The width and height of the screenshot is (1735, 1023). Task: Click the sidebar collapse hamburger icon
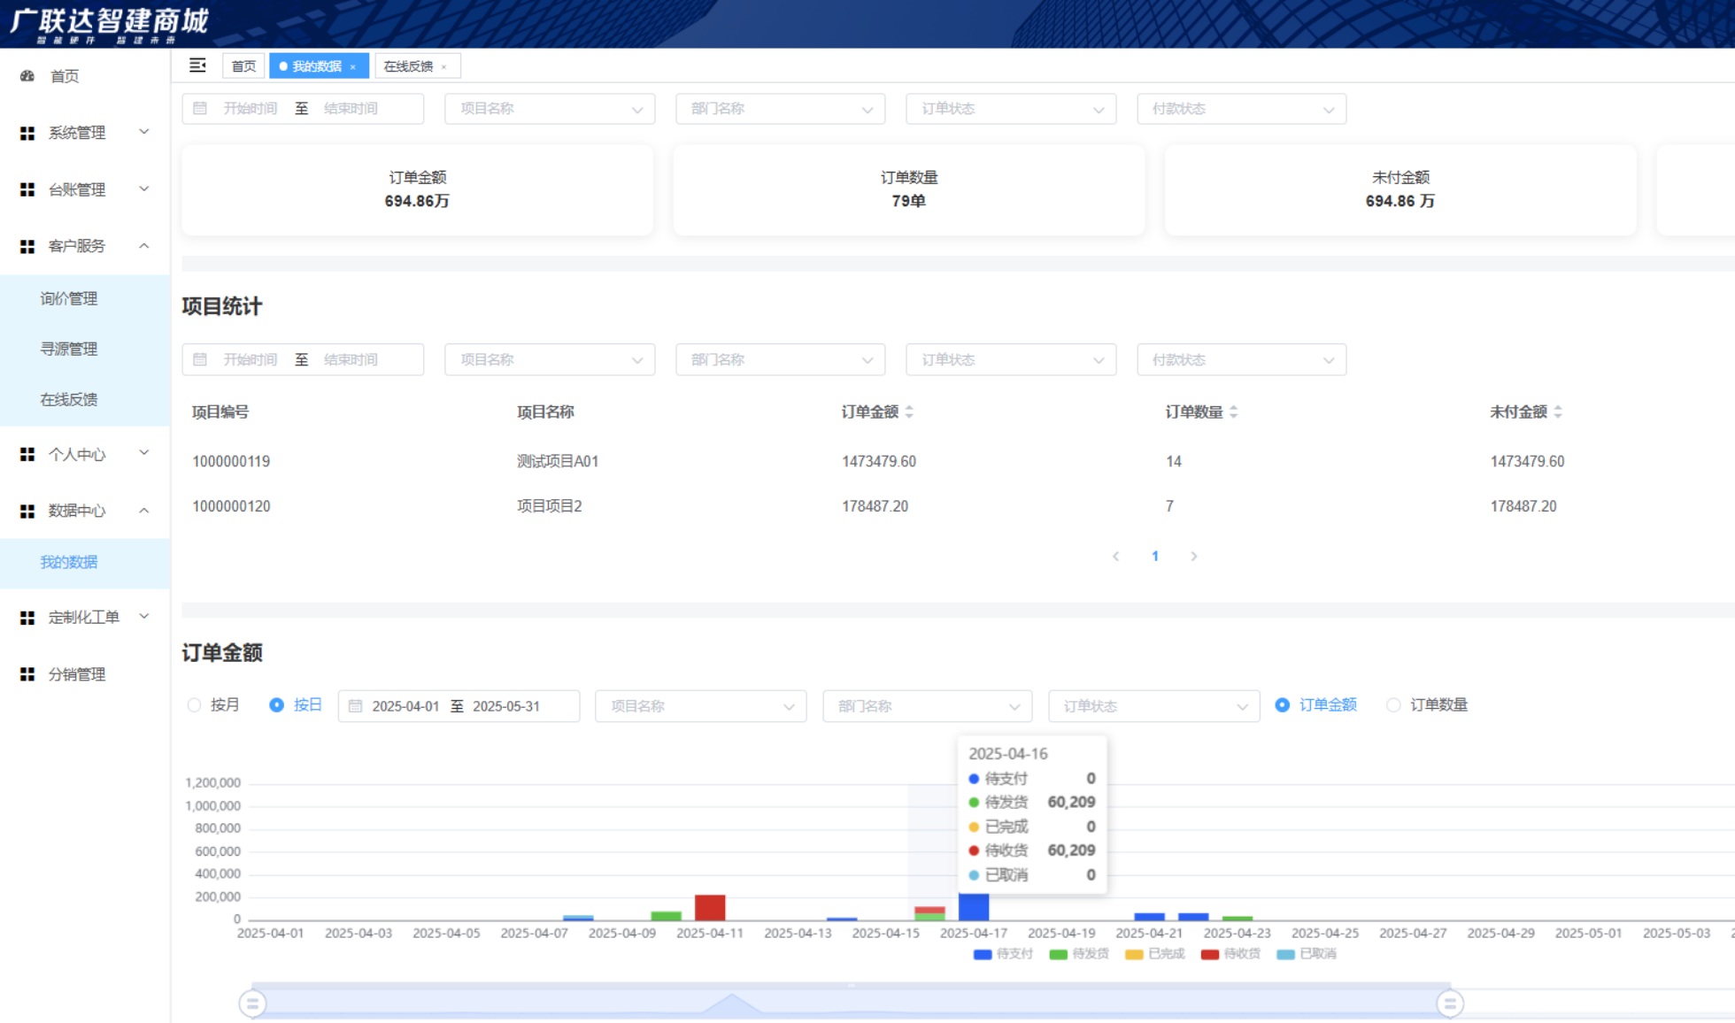(x=197, y=65)
